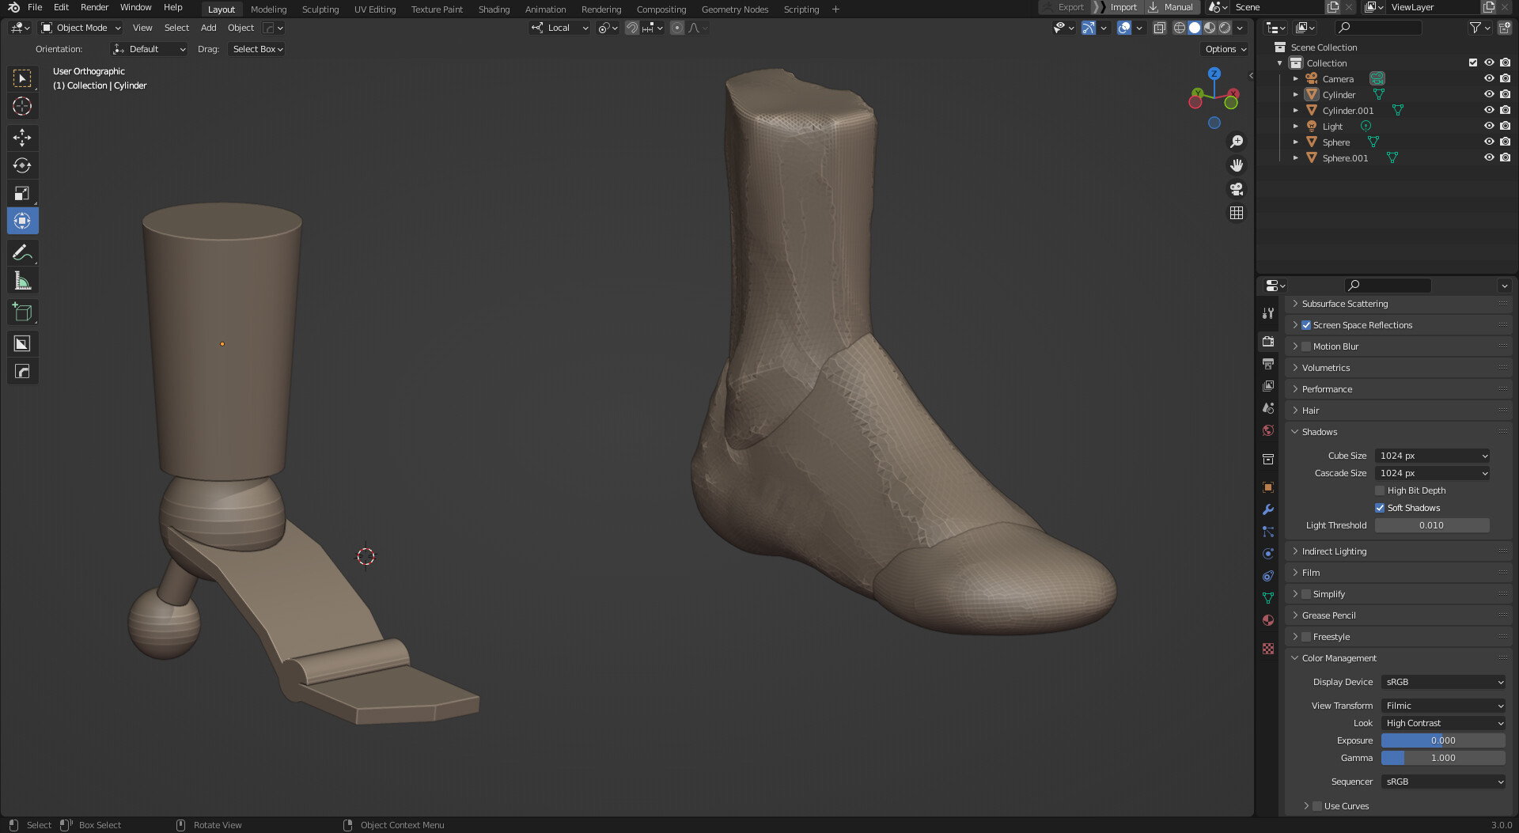Select the Rotate tool
This screenshot has height=833, width=1519.
pos(22,165)
